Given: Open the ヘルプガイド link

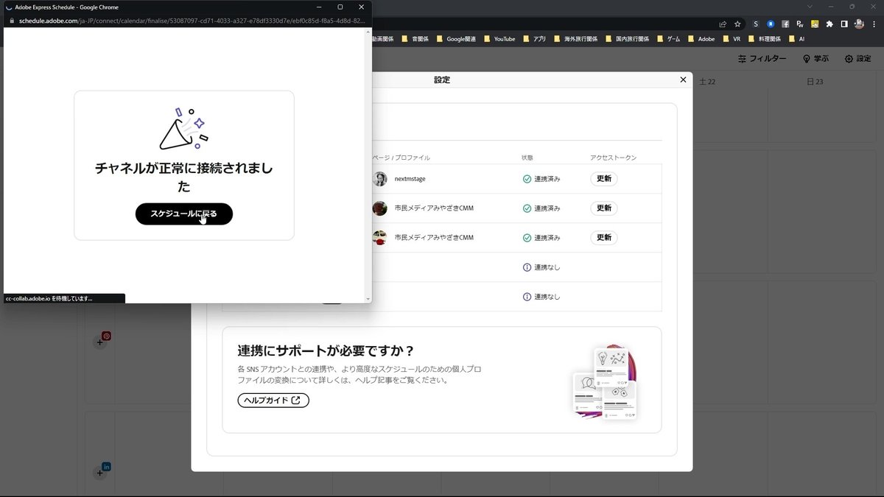Looking at the screenshot, I should click(x=273, y=401).
